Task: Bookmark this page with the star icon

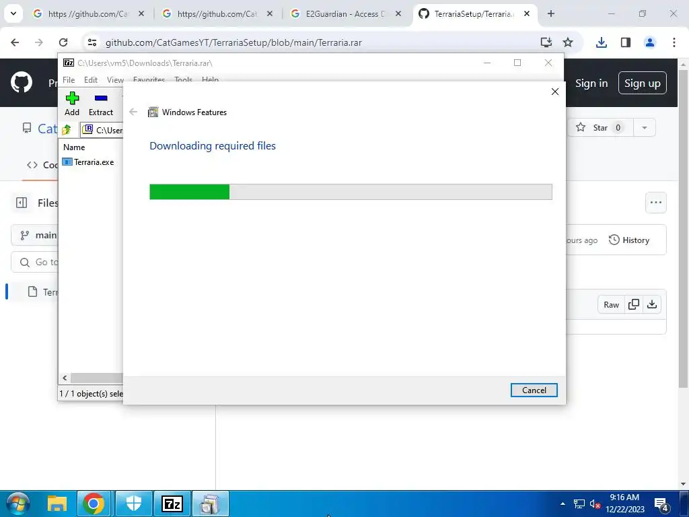Action: point(568,42)
